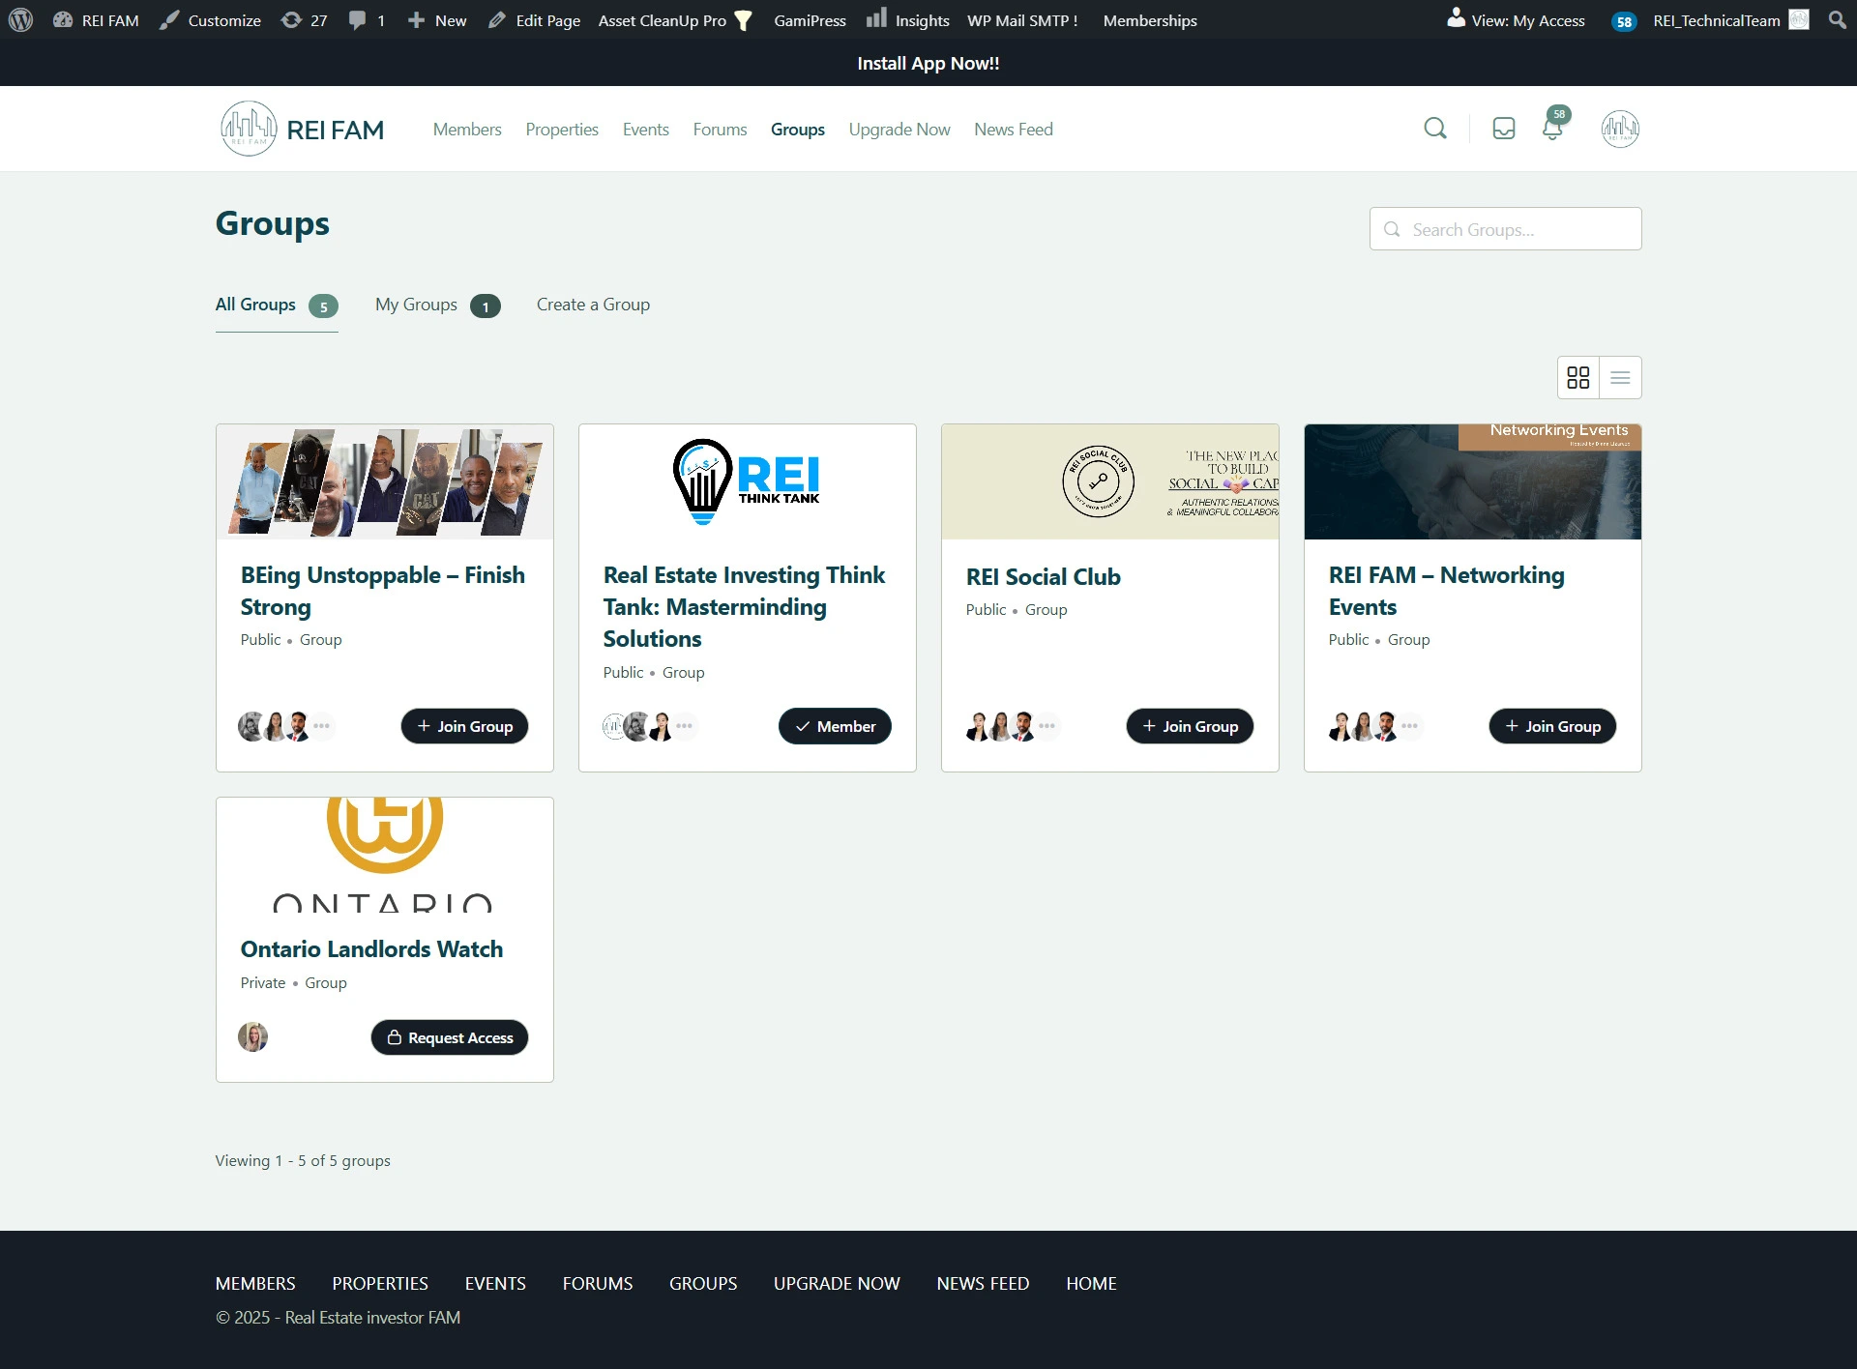This screenshot has height=1369, width=1857.
Task: Open the Create a Group tab
Action: click(593, 305)
